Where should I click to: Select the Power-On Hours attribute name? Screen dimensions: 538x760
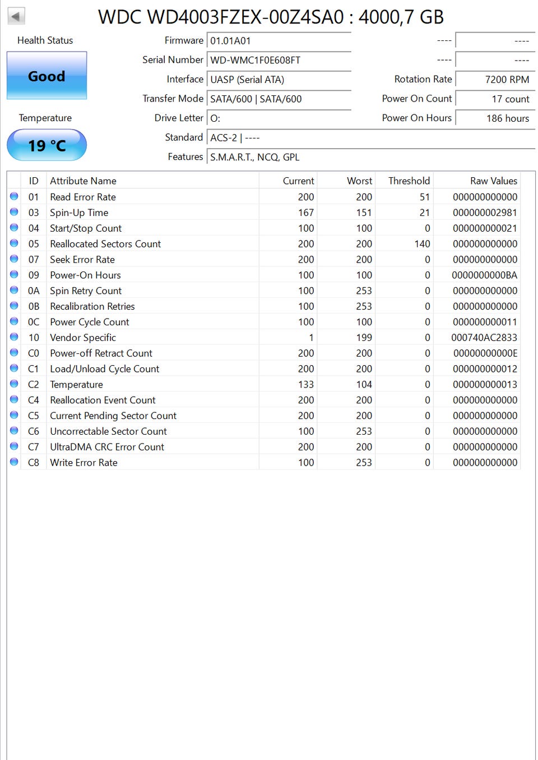tap(85, 275)
